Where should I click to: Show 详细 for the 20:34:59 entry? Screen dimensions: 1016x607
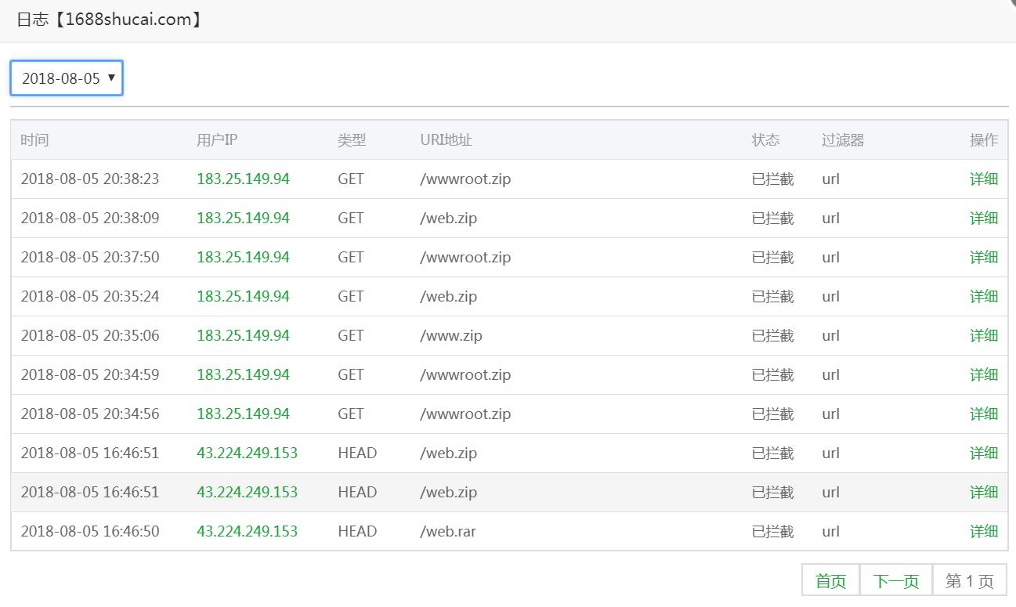(983, 374)
